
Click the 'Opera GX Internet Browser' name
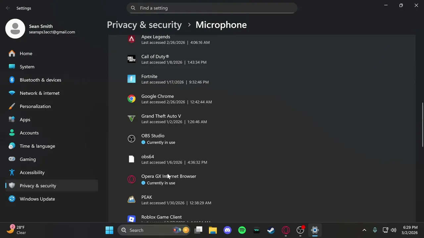[x=169, y=176]
